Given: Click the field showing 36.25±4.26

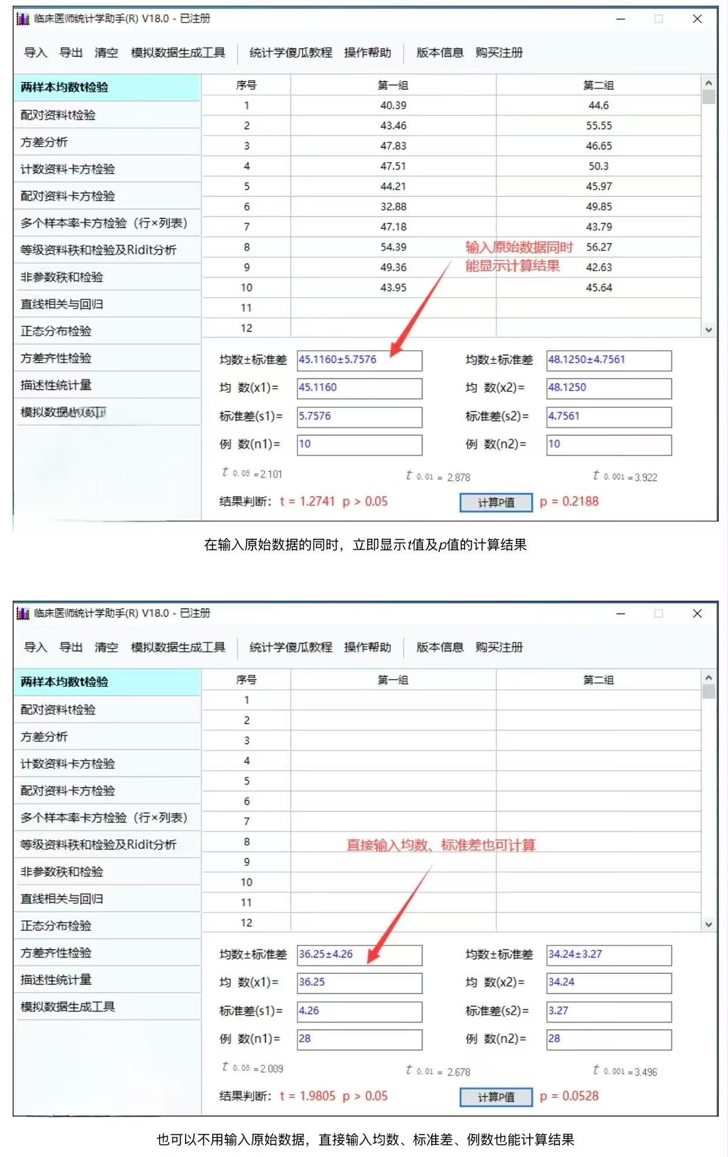Looking at the screenshot, I should (x=359, y=955).
